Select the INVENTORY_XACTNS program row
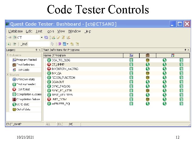The width and height of the screenshot is (196, 147). (117, 69)
